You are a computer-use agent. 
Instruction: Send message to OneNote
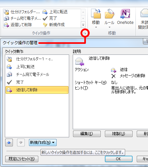[x=125, y=17]
